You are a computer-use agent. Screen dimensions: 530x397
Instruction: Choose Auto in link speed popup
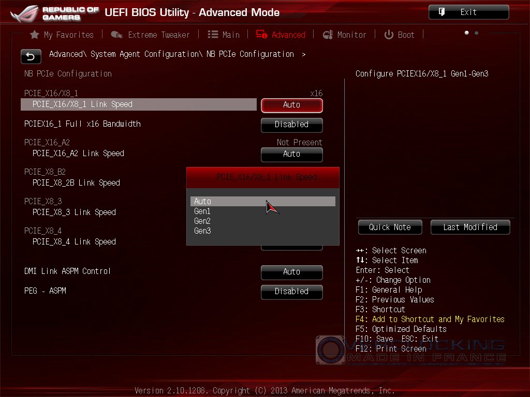(x=262, y=201)
